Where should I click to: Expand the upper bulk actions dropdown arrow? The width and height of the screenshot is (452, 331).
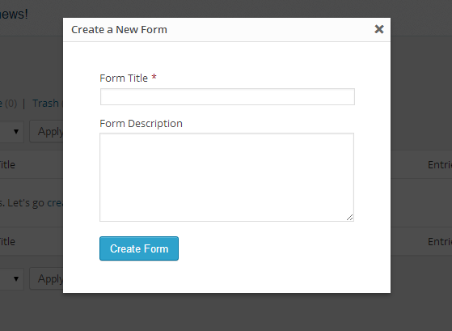[x=16, y=132]
